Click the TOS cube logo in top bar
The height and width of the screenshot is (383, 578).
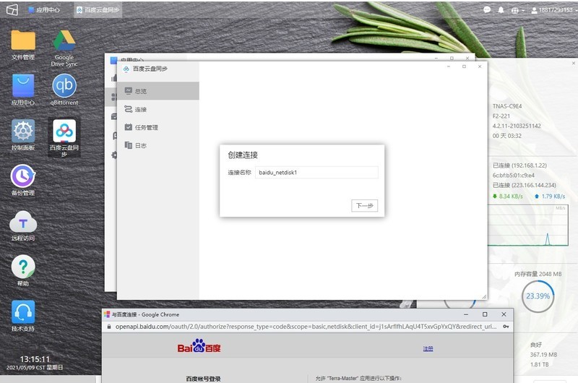pyautogui.click(x=12, y=9)
